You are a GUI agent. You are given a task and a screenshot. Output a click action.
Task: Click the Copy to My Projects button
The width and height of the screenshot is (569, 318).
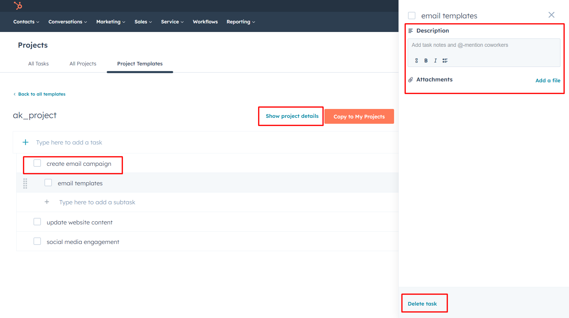tap(359, 116)
